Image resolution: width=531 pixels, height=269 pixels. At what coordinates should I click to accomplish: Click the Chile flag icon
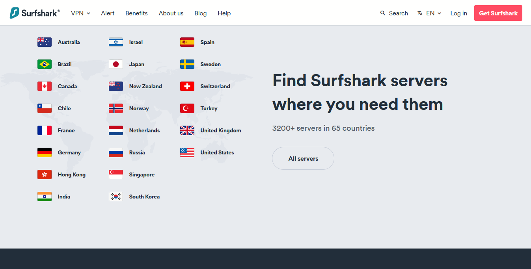coord(45,108)
